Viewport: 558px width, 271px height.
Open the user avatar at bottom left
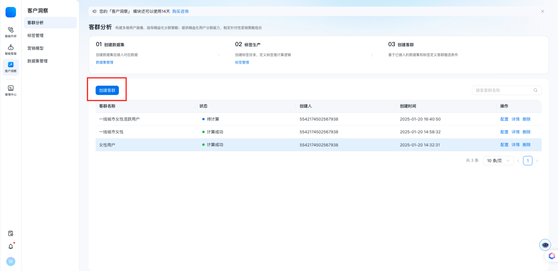click(x=11, y=261)
